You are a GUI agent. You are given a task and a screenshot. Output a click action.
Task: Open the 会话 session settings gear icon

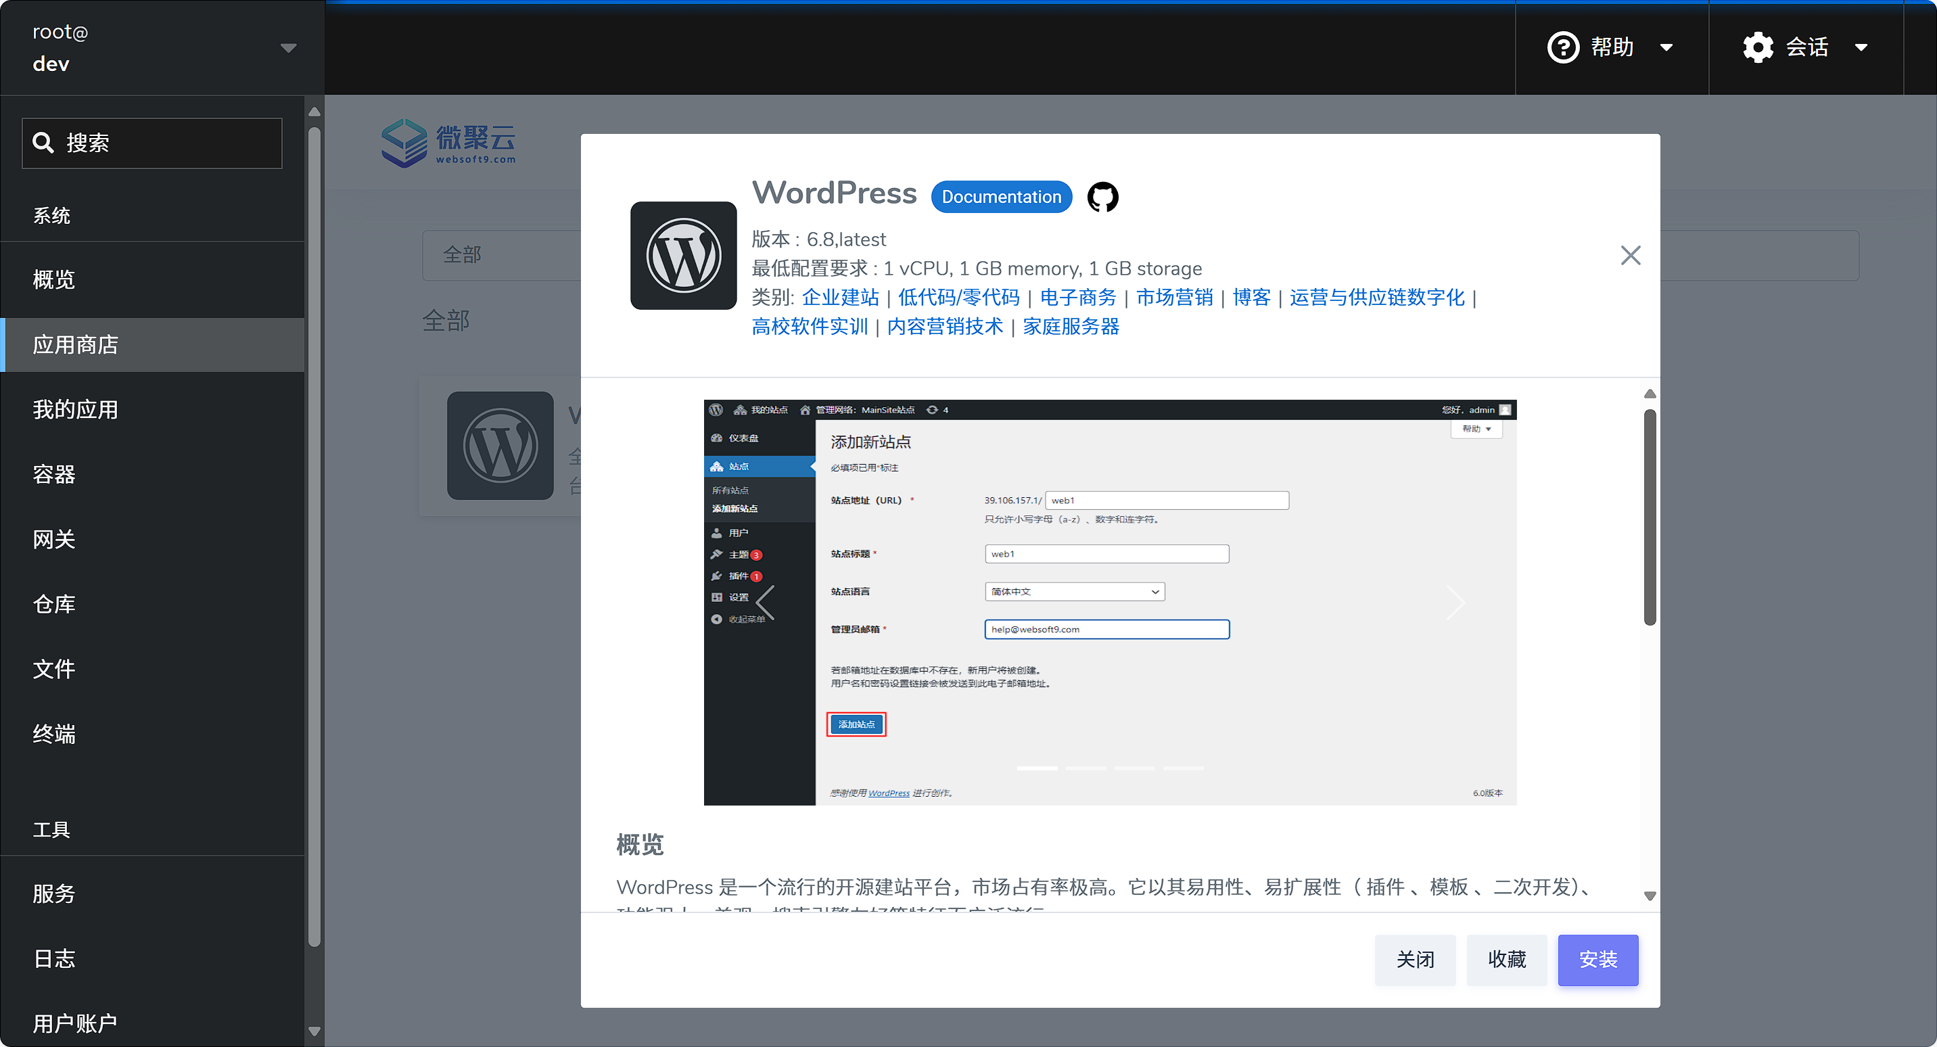click(x=1757, y=47)
